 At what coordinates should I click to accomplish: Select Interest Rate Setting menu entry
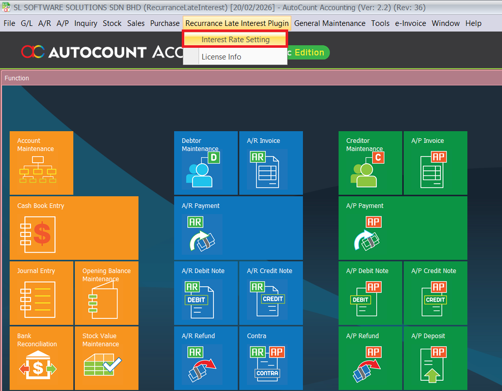coord(235,40)
